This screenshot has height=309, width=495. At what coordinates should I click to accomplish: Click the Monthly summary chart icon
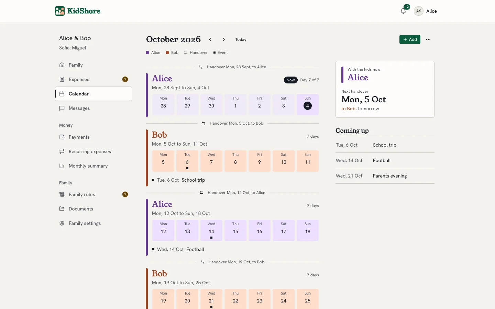62,166
